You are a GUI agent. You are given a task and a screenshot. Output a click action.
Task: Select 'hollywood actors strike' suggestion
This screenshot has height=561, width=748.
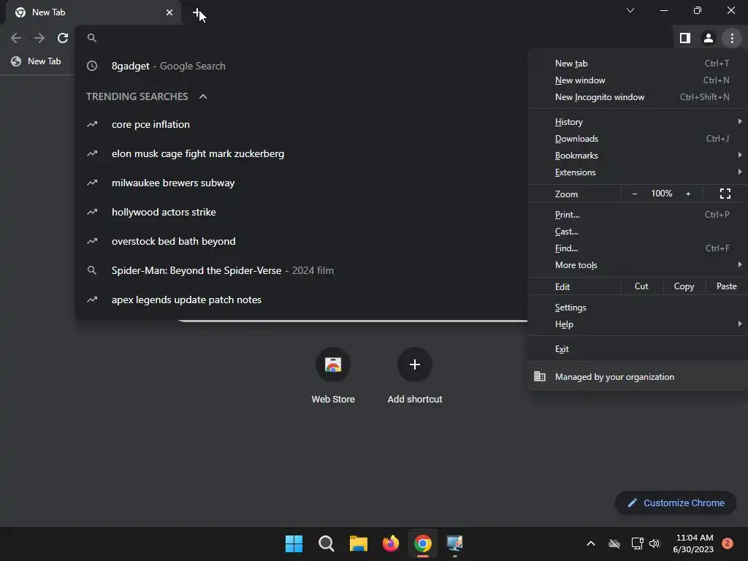click(x=302, y=212)
